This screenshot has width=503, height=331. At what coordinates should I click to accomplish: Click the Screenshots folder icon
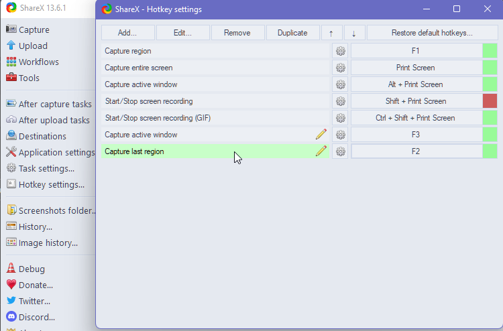click(11, 210)
